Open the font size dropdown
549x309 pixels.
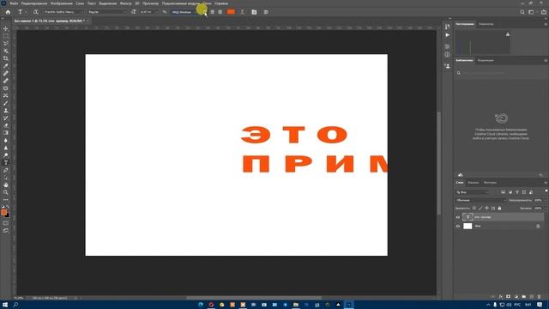(x=148, y=12)
